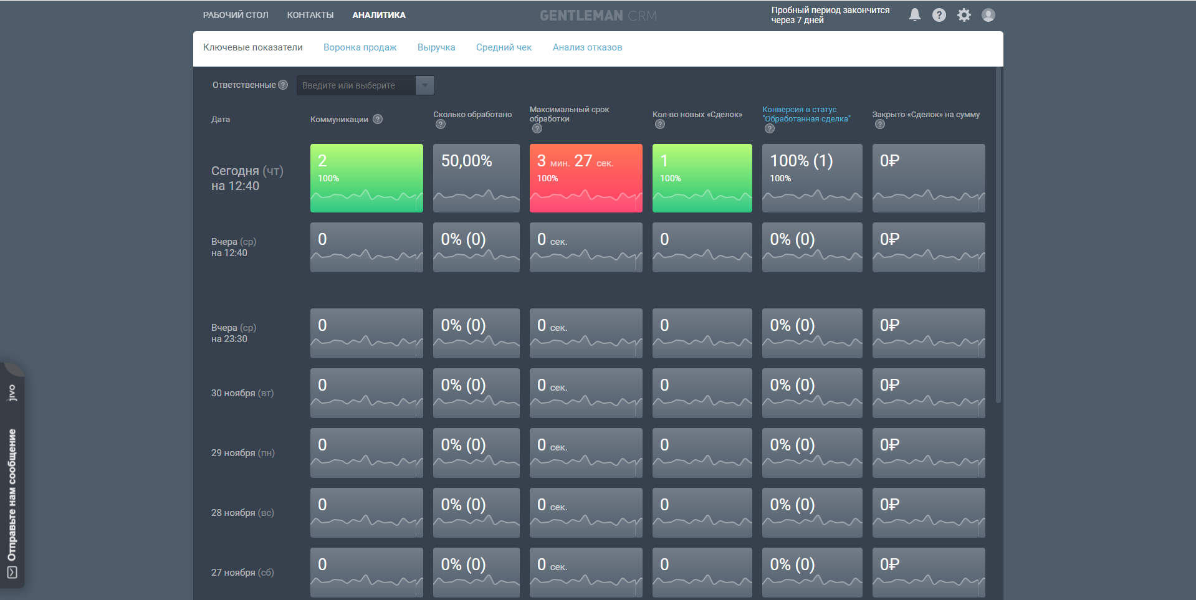This screenshot has width=1196, height=600.
Task: Open the user profile avatar
Action: pyautogui.click(x=988, y=15)
